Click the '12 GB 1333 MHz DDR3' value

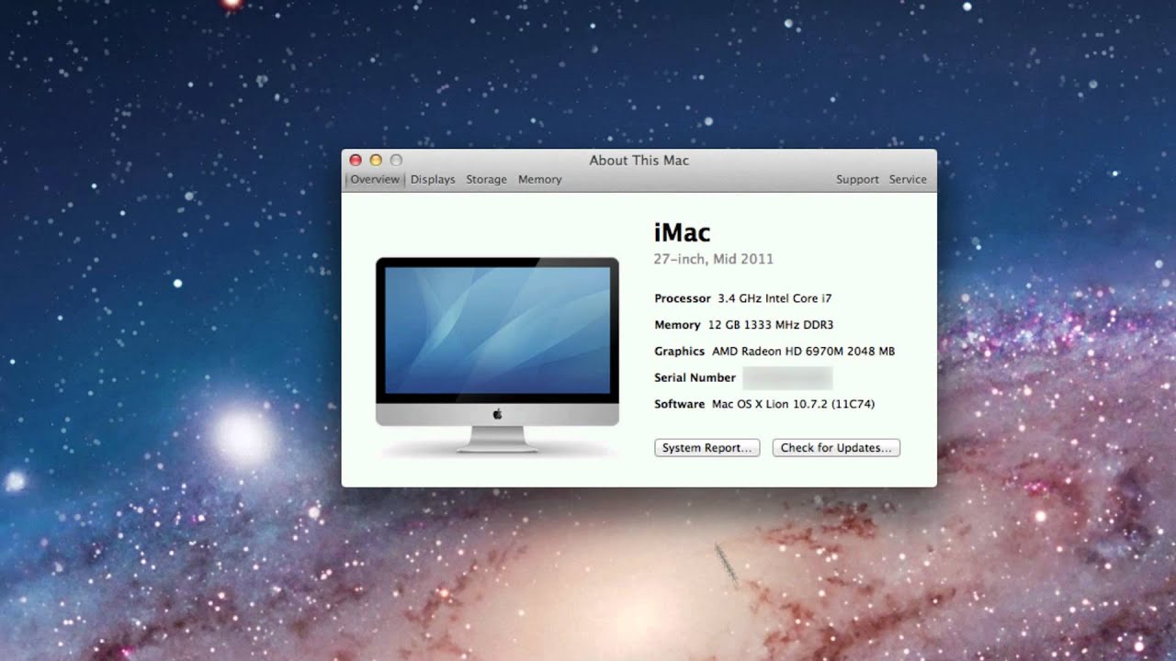click(771, 325)
